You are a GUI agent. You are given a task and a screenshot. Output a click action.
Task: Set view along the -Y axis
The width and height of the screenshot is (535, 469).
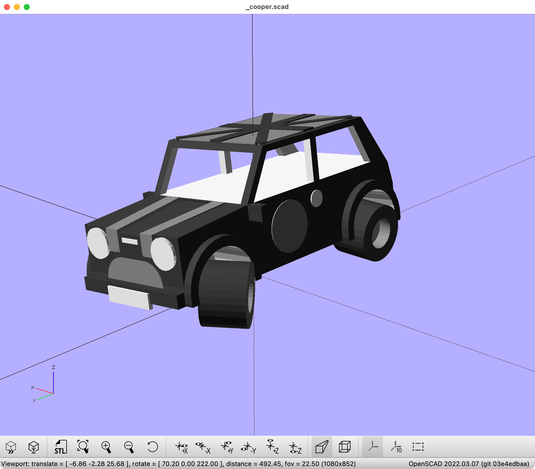pyautogui.click(x=248, y=447)
